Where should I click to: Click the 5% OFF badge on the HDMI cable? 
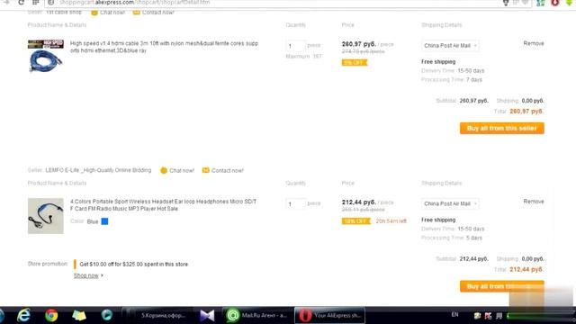354,63
